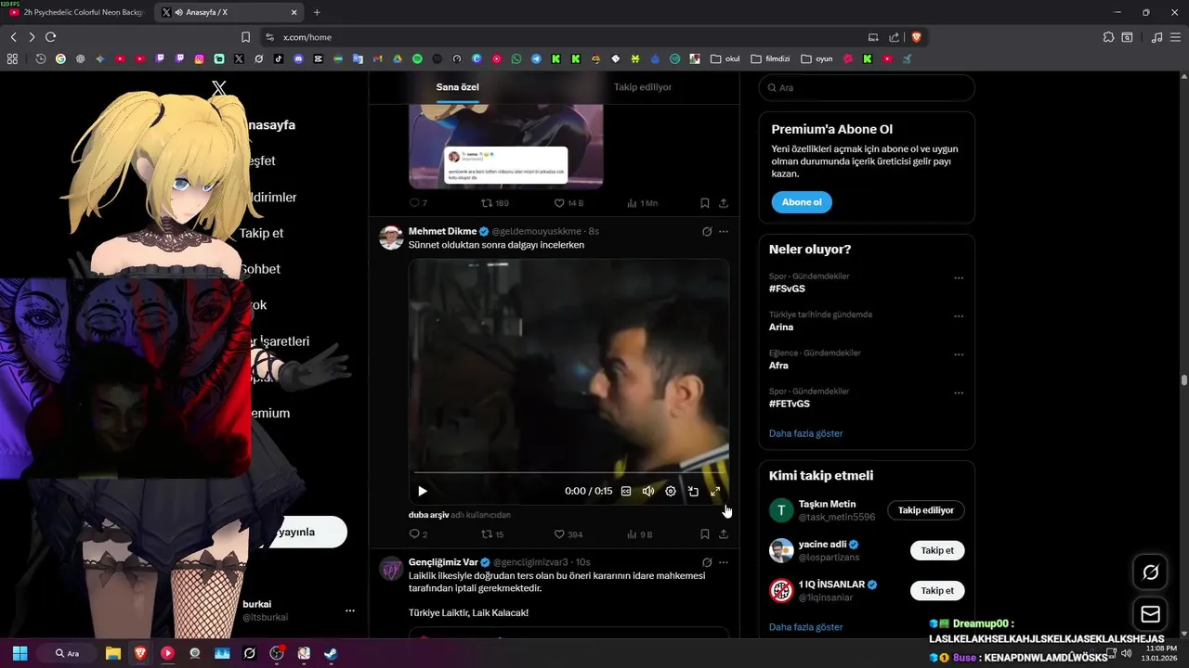The image size is (1189, 668).
Task: Open video picture-in-picture icon
Action: coord(693,491)
